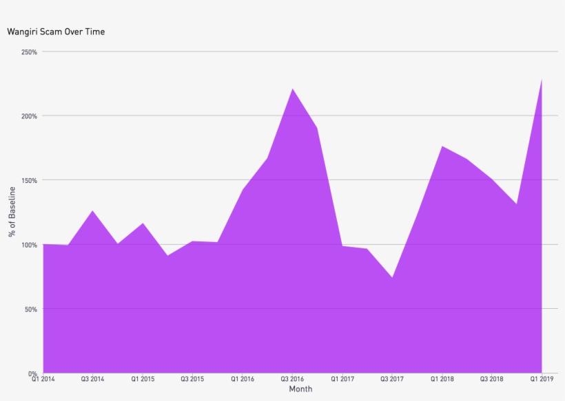
Task: Click the Q1 2014 x-axis label
Action: (x=43, y=379)
